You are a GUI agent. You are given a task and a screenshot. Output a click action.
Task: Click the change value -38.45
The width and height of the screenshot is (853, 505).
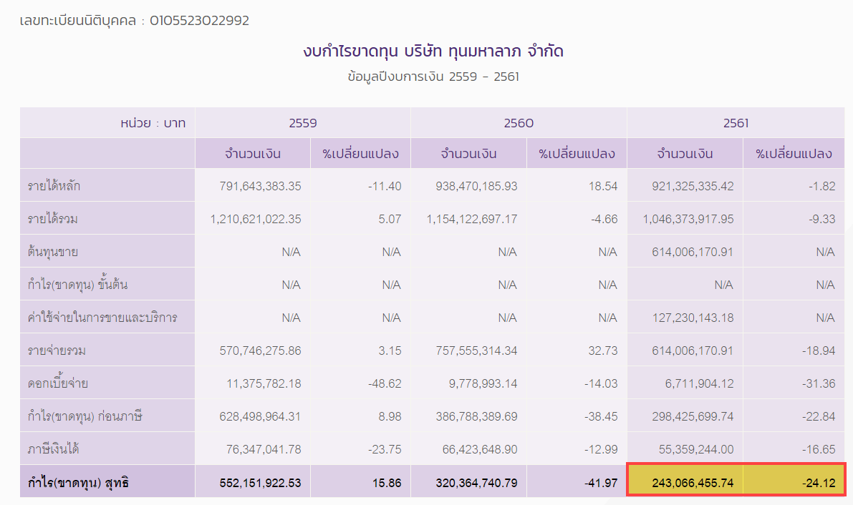tap(601, 416)
